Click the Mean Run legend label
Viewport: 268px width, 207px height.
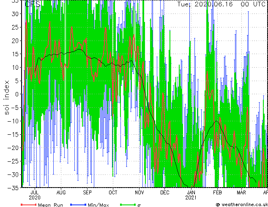point(51,205)
